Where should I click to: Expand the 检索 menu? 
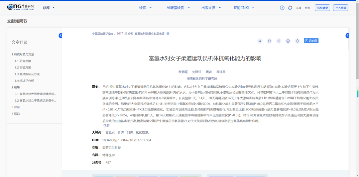coord(145,8)
